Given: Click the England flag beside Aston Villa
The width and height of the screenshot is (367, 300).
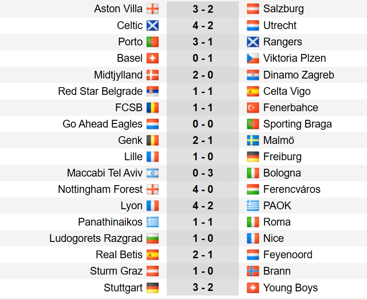Looking at the screenshot, I should point(153,9).
